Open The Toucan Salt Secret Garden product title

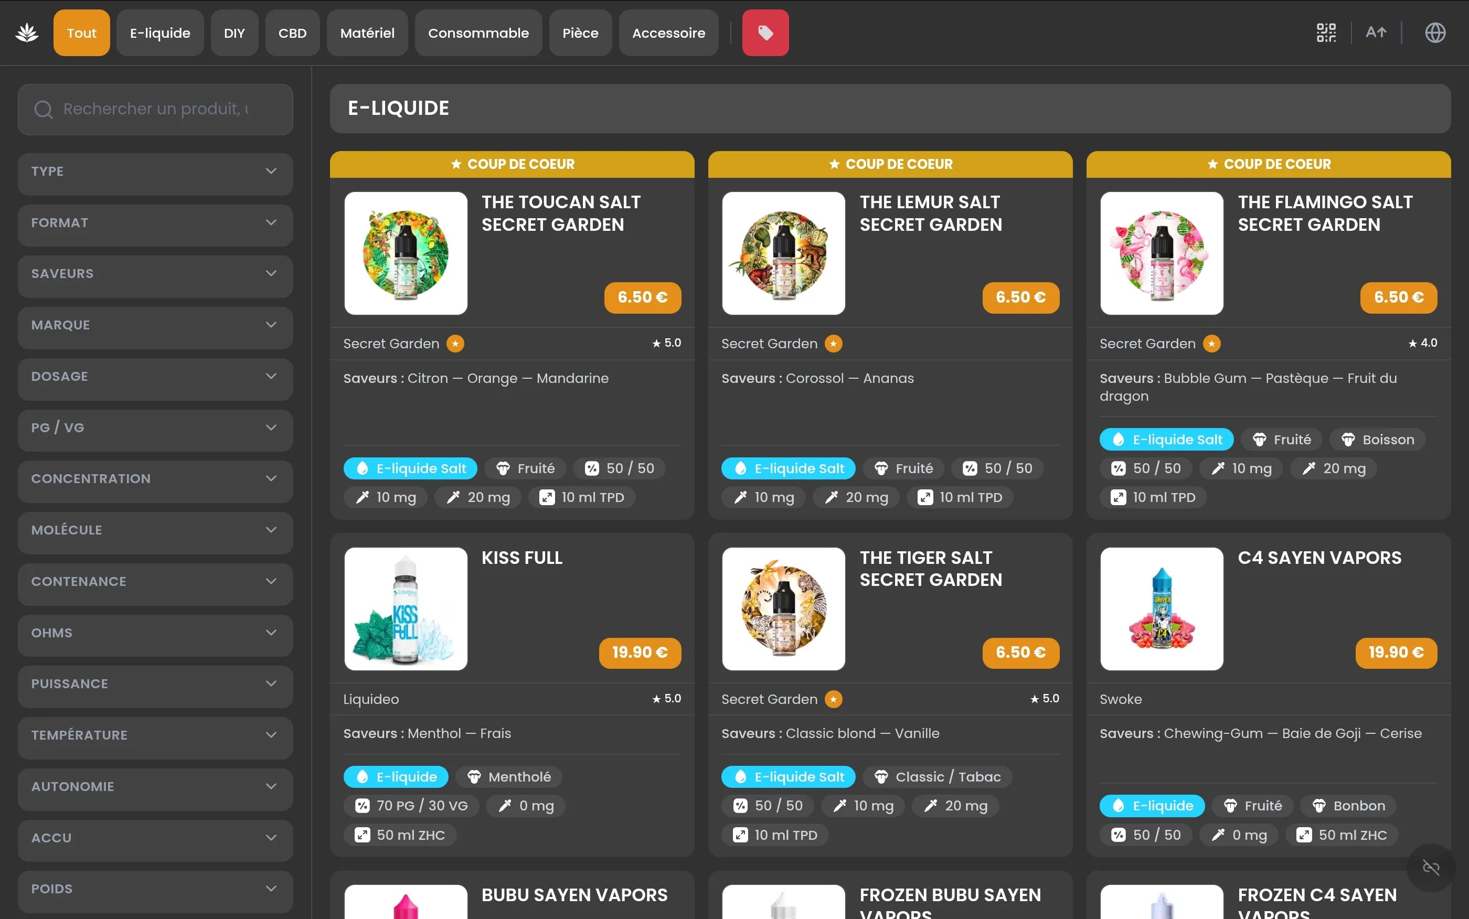click(x=561, y=213)
